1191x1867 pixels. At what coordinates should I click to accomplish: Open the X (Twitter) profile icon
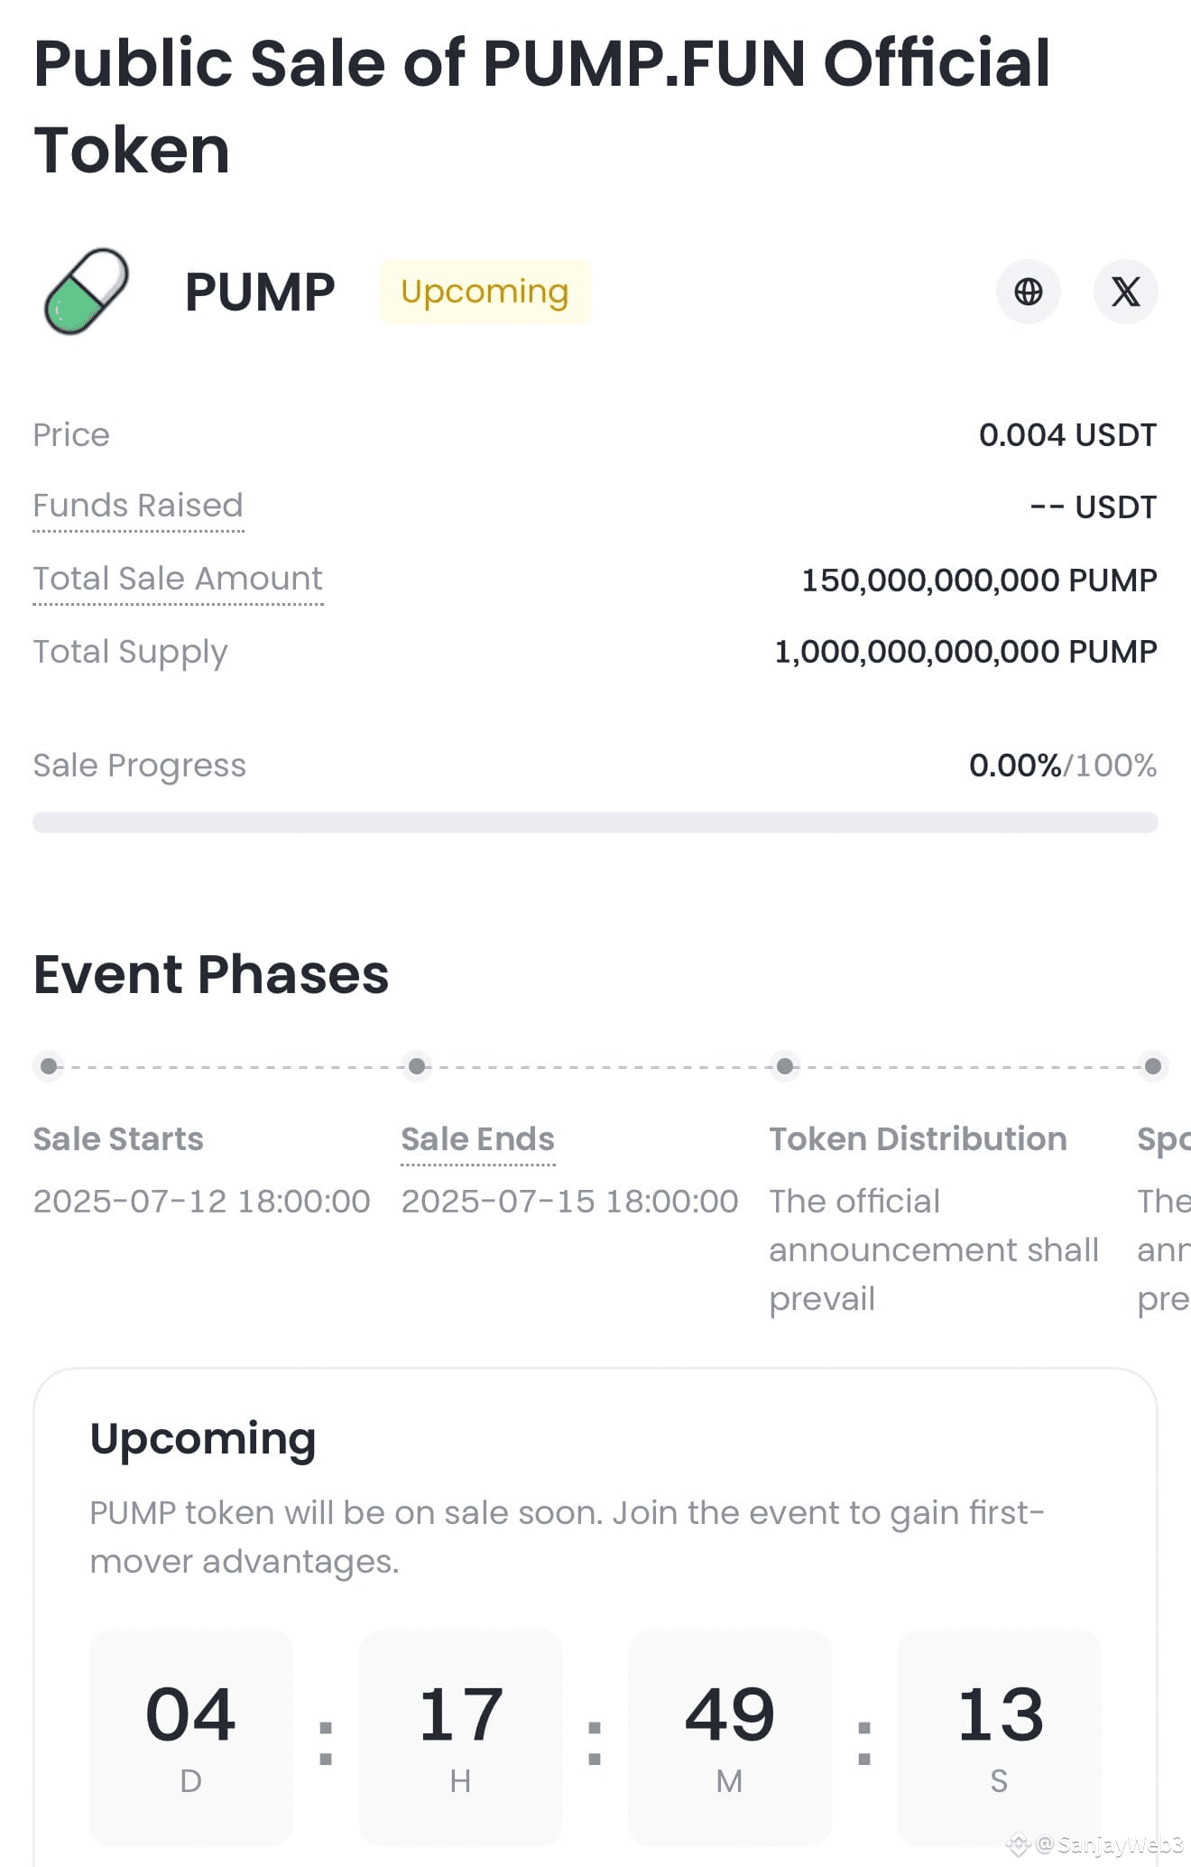point(1125,292)
